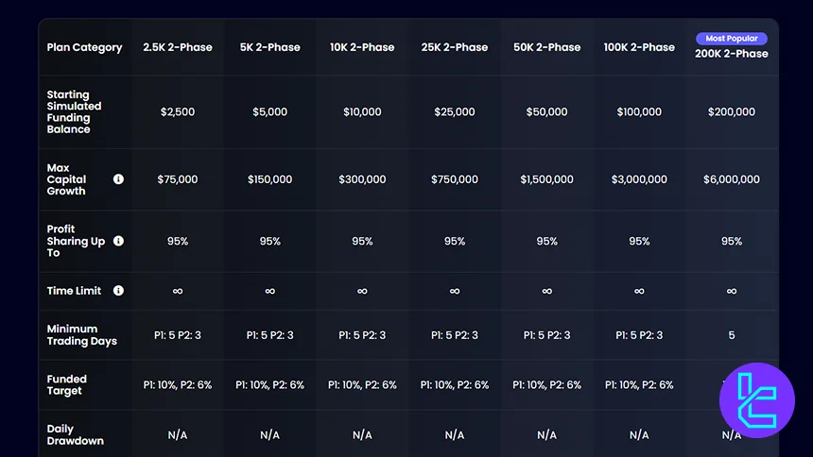Click the Daily Drawdown row label

[75, 434]
